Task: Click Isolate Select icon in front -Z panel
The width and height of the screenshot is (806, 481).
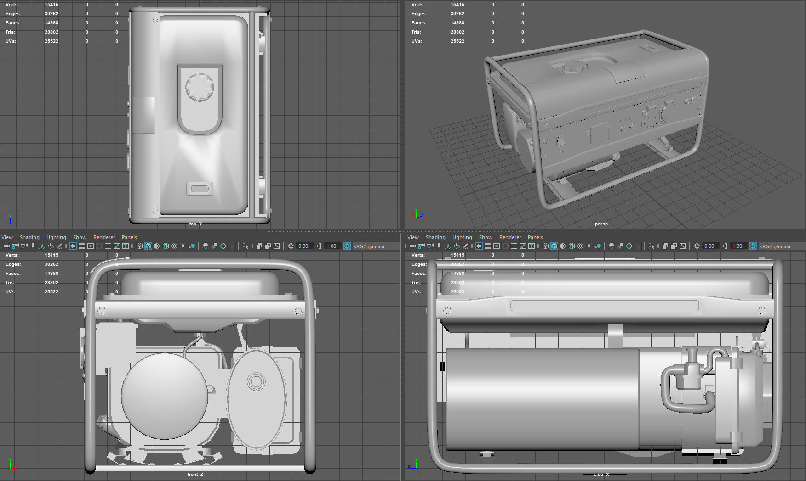Action: tap(246, 246)
